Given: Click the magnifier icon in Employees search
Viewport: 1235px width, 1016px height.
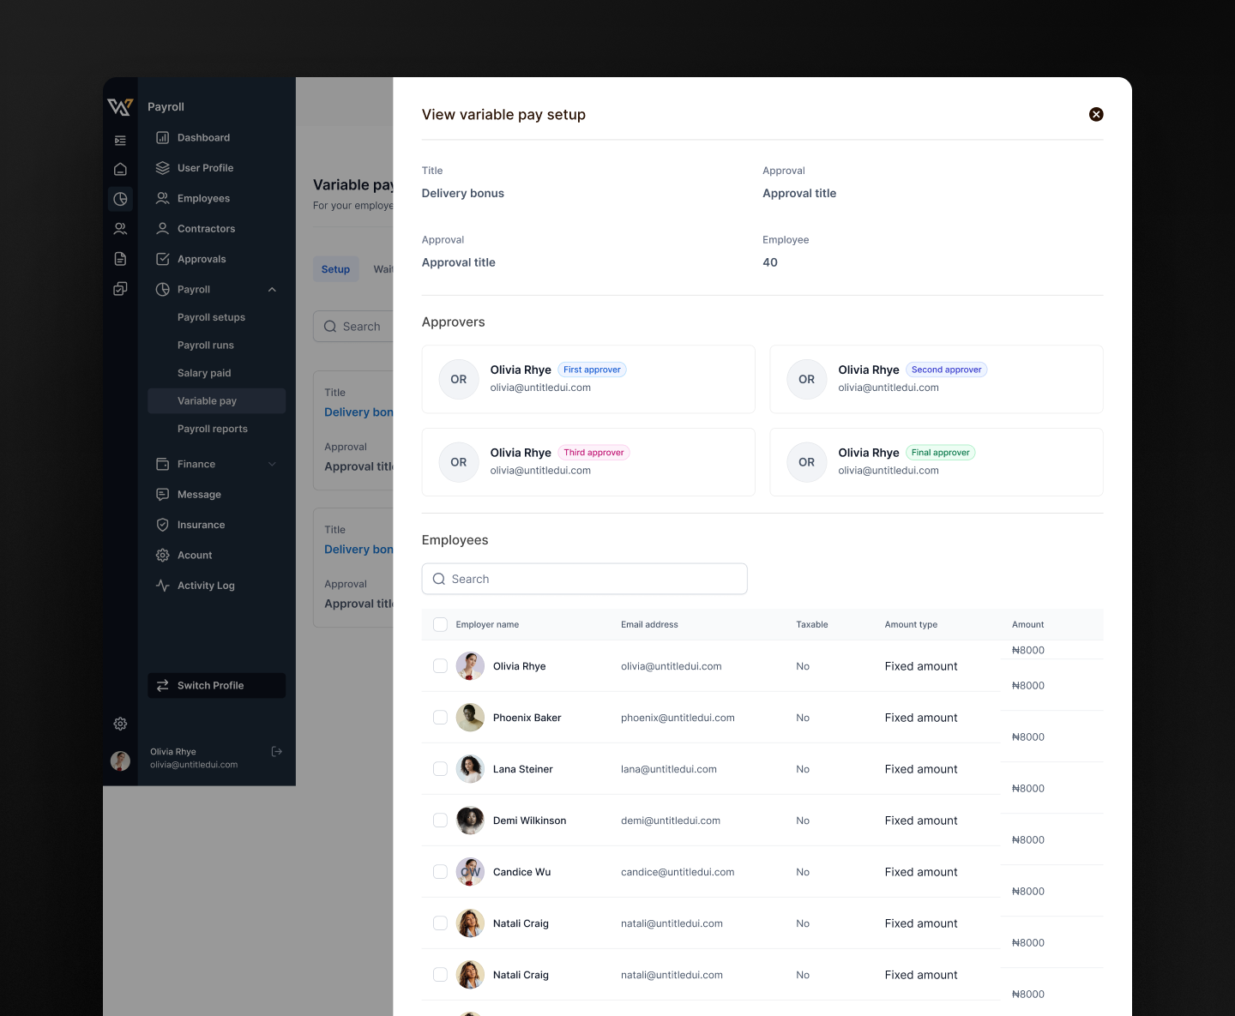Looking at the screenshot, I should coord(439,579).
